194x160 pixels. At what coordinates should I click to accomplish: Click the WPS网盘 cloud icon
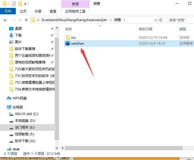coord(9,98)
